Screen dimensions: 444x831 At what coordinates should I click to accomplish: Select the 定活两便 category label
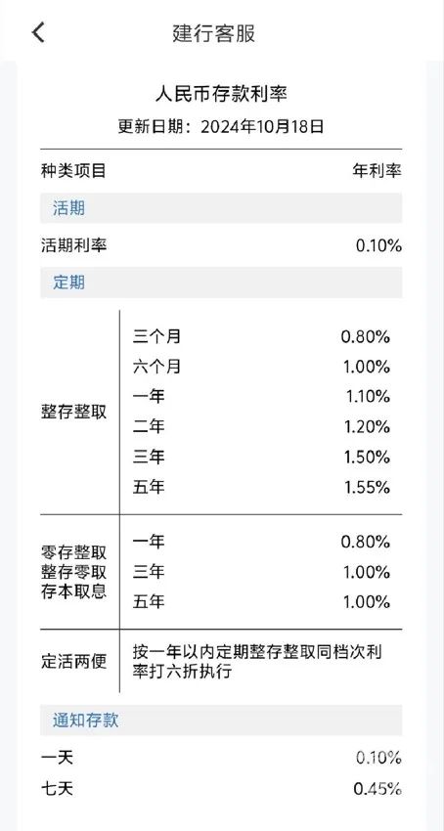point(73,662)
